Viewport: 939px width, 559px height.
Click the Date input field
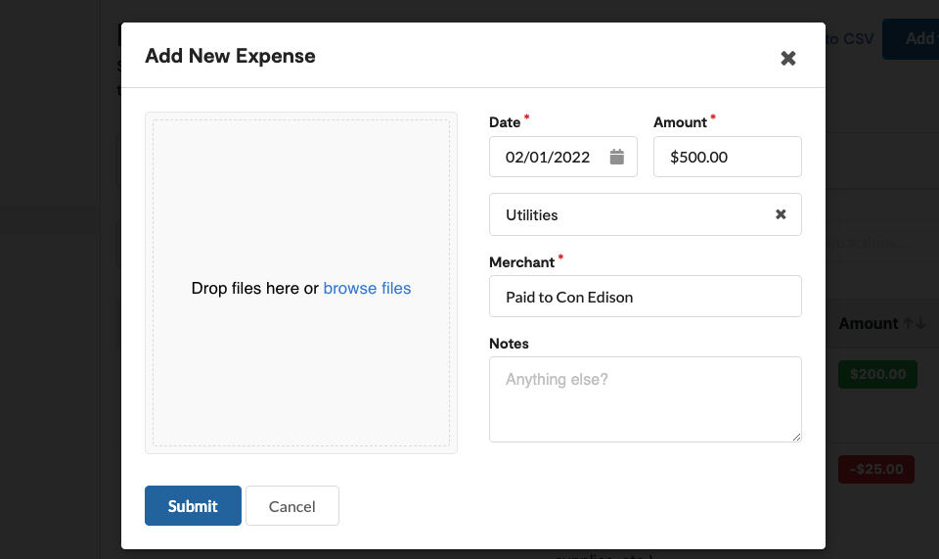click(x=563, y=157)
